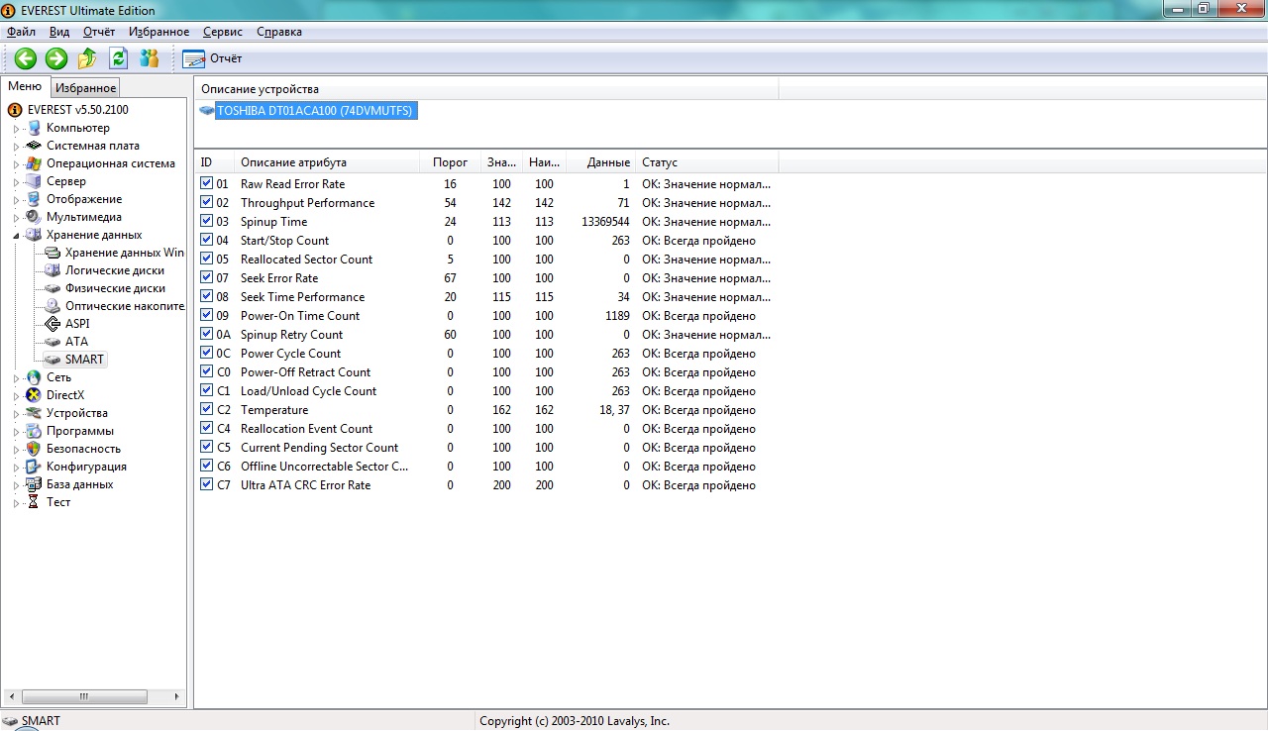Switch to the Избранное tab
This screenshot has width=1268, height=731.
(85, 88)
